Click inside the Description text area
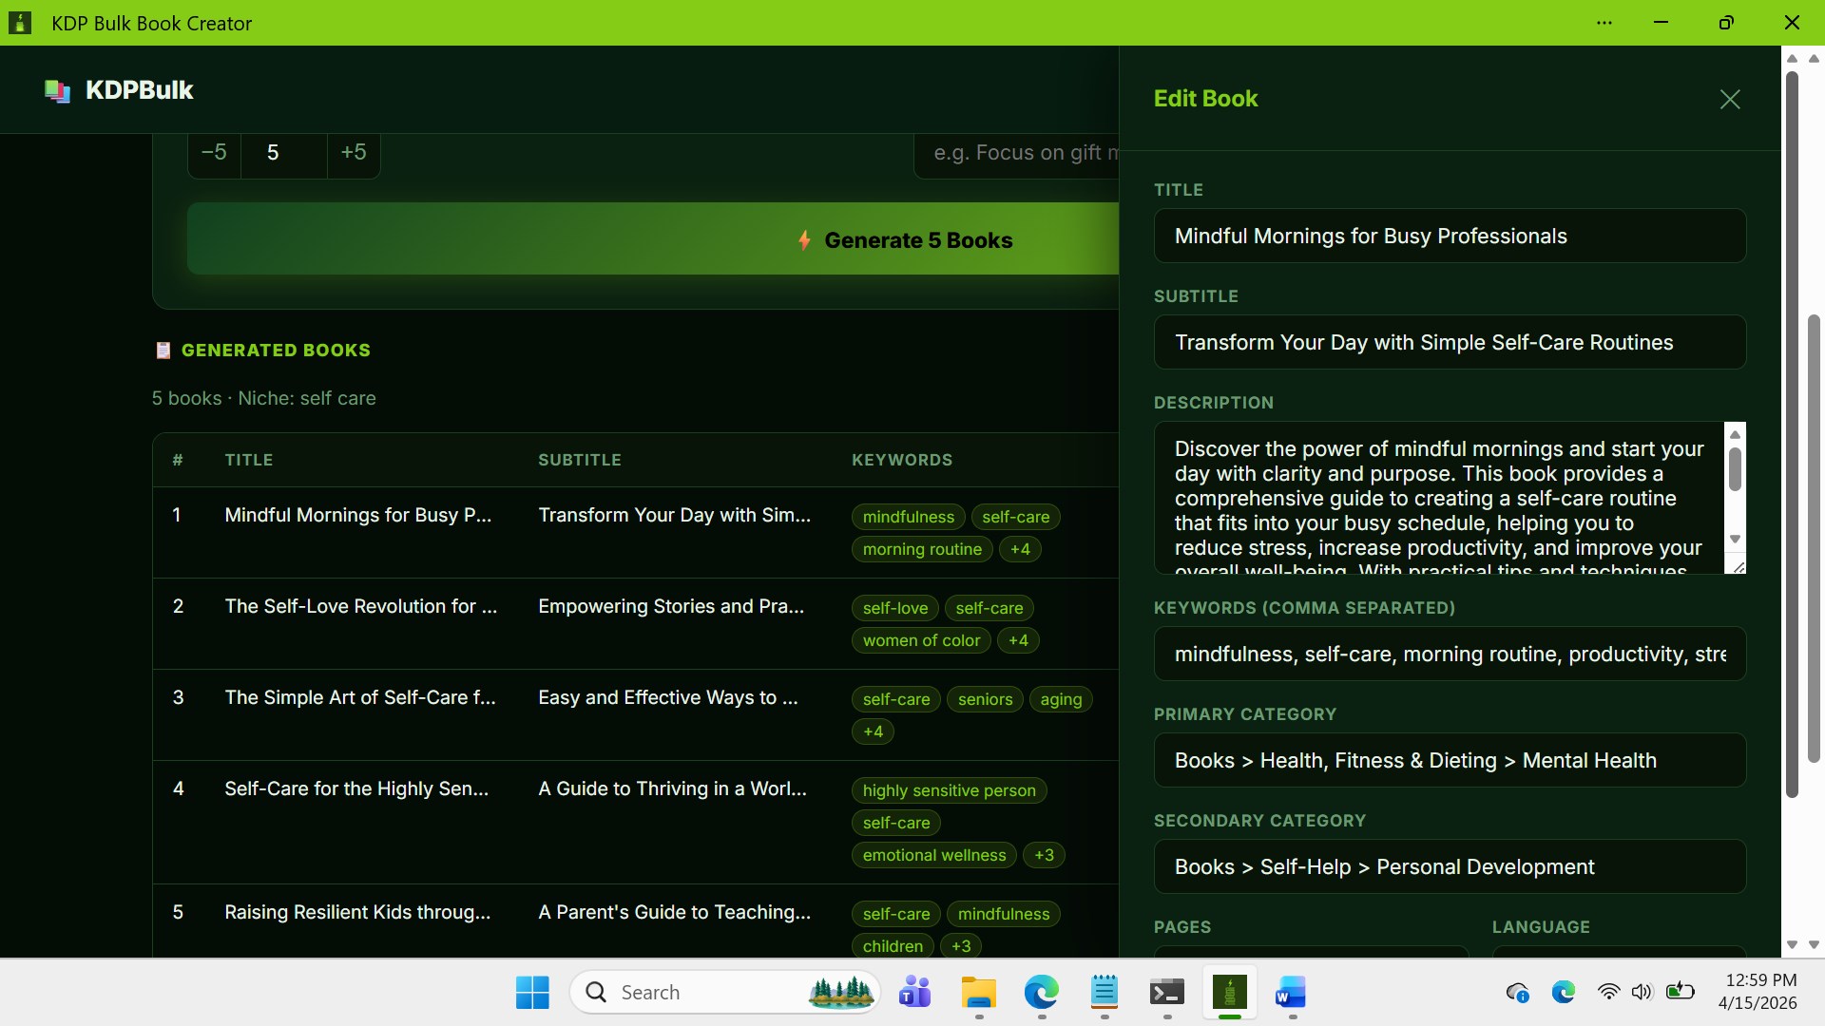Image resolution: width=1825 pixels, height=1026 pixels. [x=1439, y=498]
